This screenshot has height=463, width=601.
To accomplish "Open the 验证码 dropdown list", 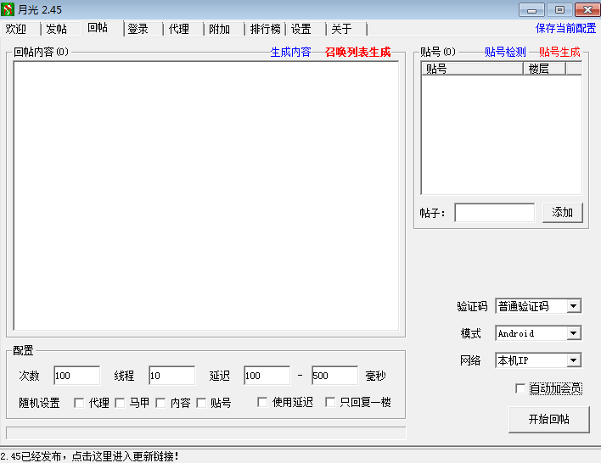I will 573,306.
